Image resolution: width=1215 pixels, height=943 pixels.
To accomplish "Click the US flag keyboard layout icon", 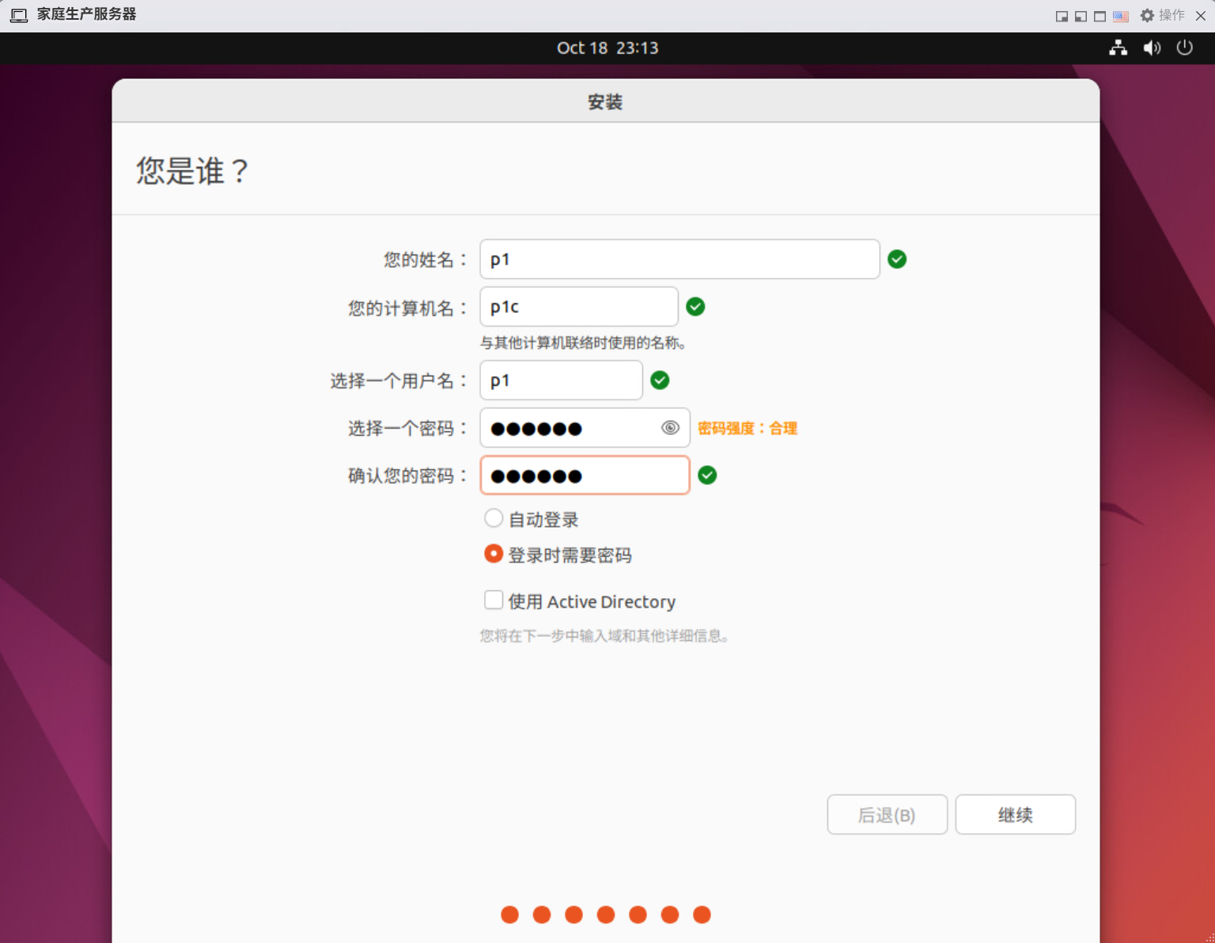I will [1121, 16].
